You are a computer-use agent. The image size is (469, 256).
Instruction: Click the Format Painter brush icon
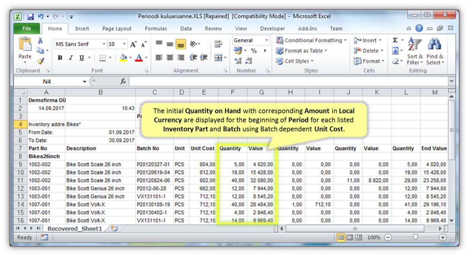click(40, 61)
